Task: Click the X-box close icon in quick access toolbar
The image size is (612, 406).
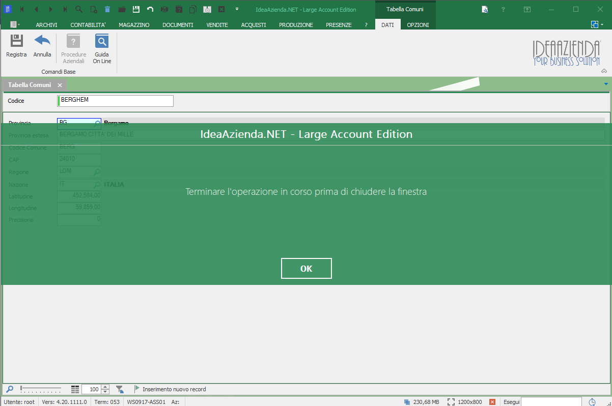Action: click(221, 9)
